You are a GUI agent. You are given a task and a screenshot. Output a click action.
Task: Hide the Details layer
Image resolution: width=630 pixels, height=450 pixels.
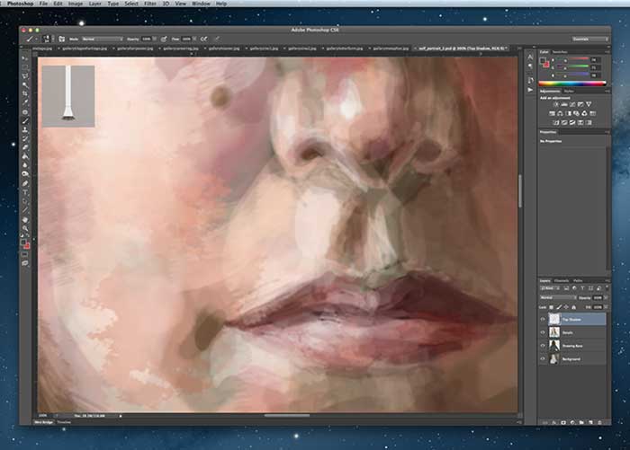pyautogui.click(x=543, y=332)
